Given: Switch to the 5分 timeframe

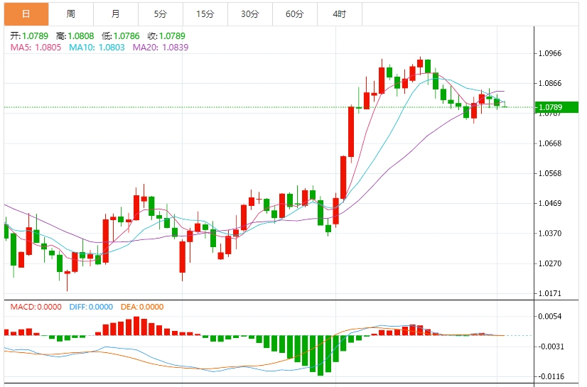Looking at the screenshot, I should click(161, 14).
